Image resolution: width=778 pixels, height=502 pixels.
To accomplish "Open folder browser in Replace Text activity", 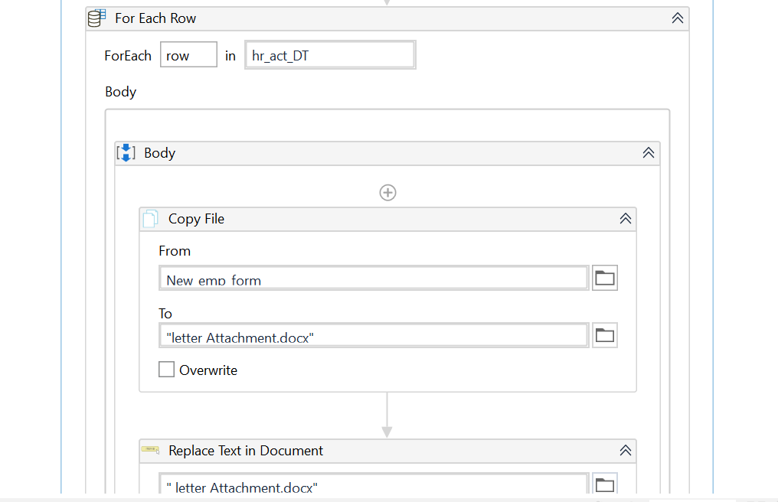I will pyautogui.click(x=604, y=484).
